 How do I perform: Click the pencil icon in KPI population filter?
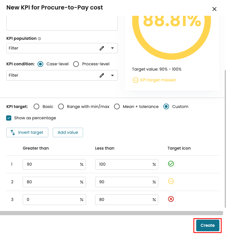[102, 48]
